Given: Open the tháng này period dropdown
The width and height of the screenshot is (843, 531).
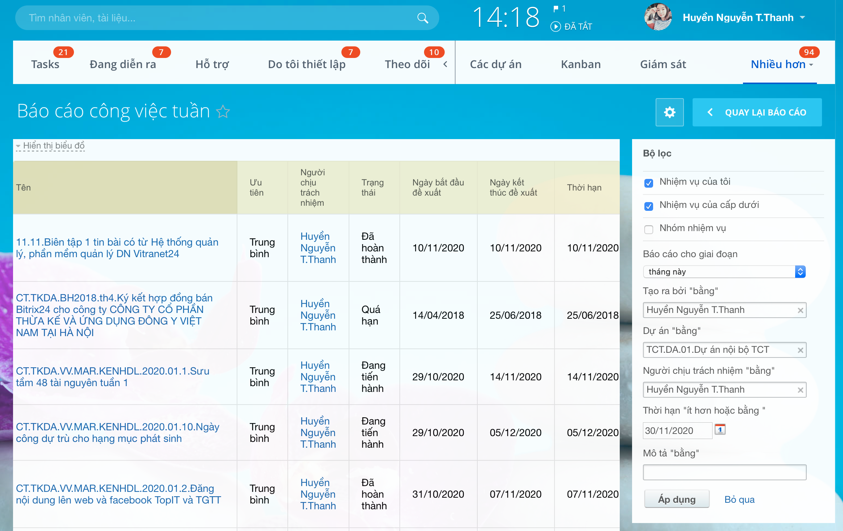Looking at the screenshot, I should [724, 272].
